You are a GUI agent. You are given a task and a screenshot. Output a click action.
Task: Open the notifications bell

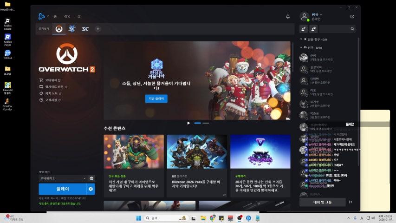click(x=288, y=17)
